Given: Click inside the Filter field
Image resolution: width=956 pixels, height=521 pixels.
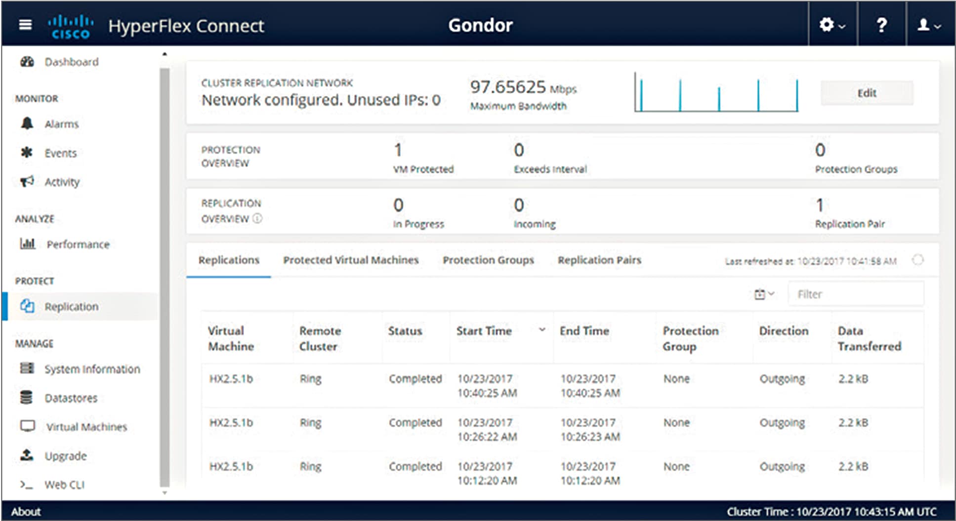Looking at the screenshot, I should (x=856, y=294).
